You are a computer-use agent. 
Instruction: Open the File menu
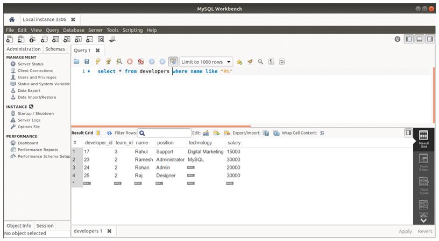[x=10, y=30]
